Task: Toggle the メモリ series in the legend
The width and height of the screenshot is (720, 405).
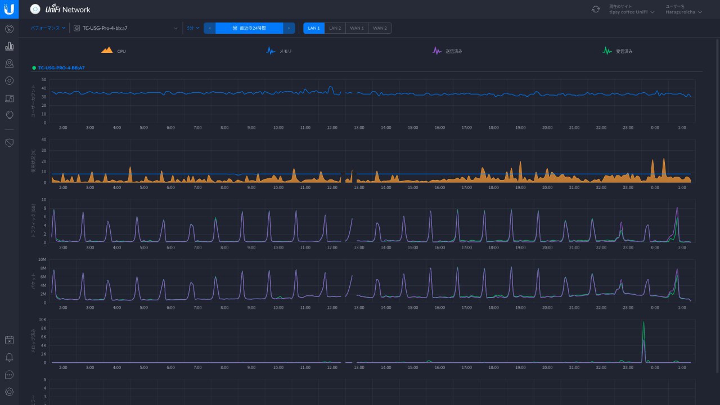Action: 279,51
